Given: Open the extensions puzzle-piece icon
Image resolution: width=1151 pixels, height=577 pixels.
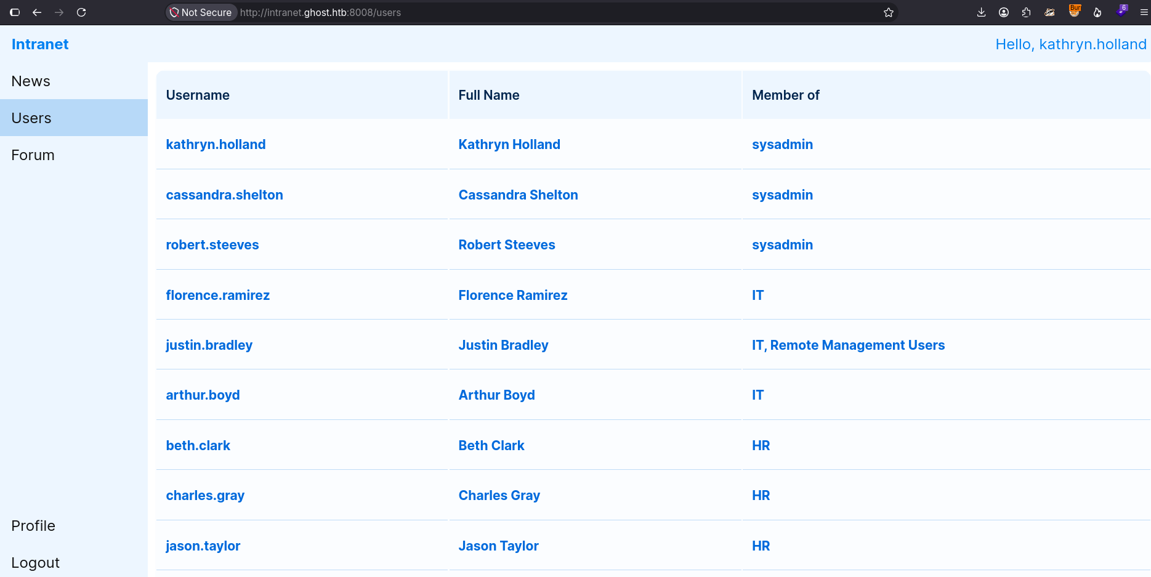Looking at the screenshot, I should [1027, 12].
